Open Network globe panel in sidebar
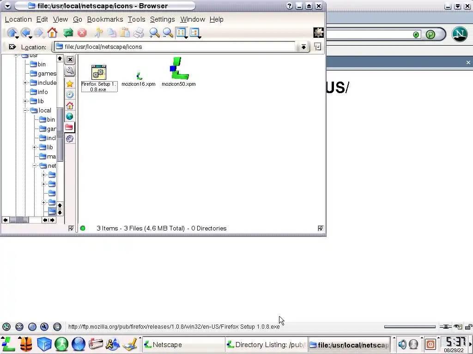The width and height of the screenshot is (473, 354). pyautogui.click(x=70, y=116)
